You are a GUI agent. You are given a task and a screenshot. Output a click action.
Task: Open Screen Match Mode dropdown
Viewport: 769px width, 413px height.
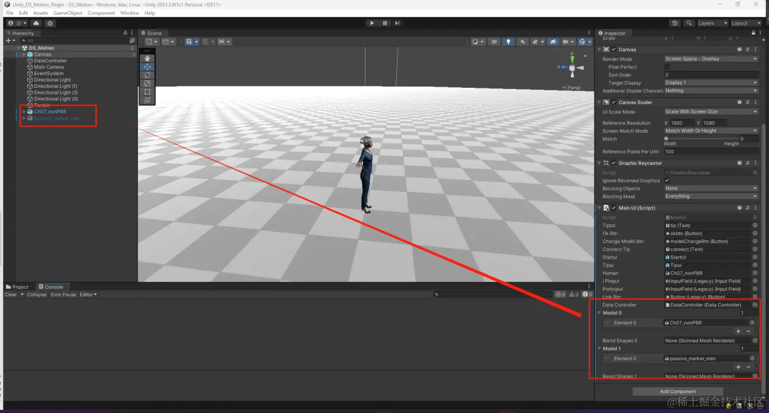pos(711,131)
